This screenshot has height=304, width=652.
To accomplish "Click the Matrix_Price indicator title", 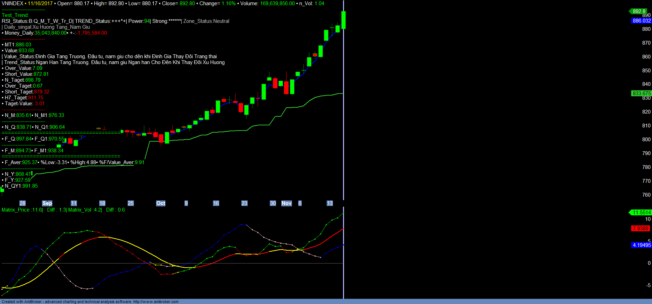I will coord(22,210).
